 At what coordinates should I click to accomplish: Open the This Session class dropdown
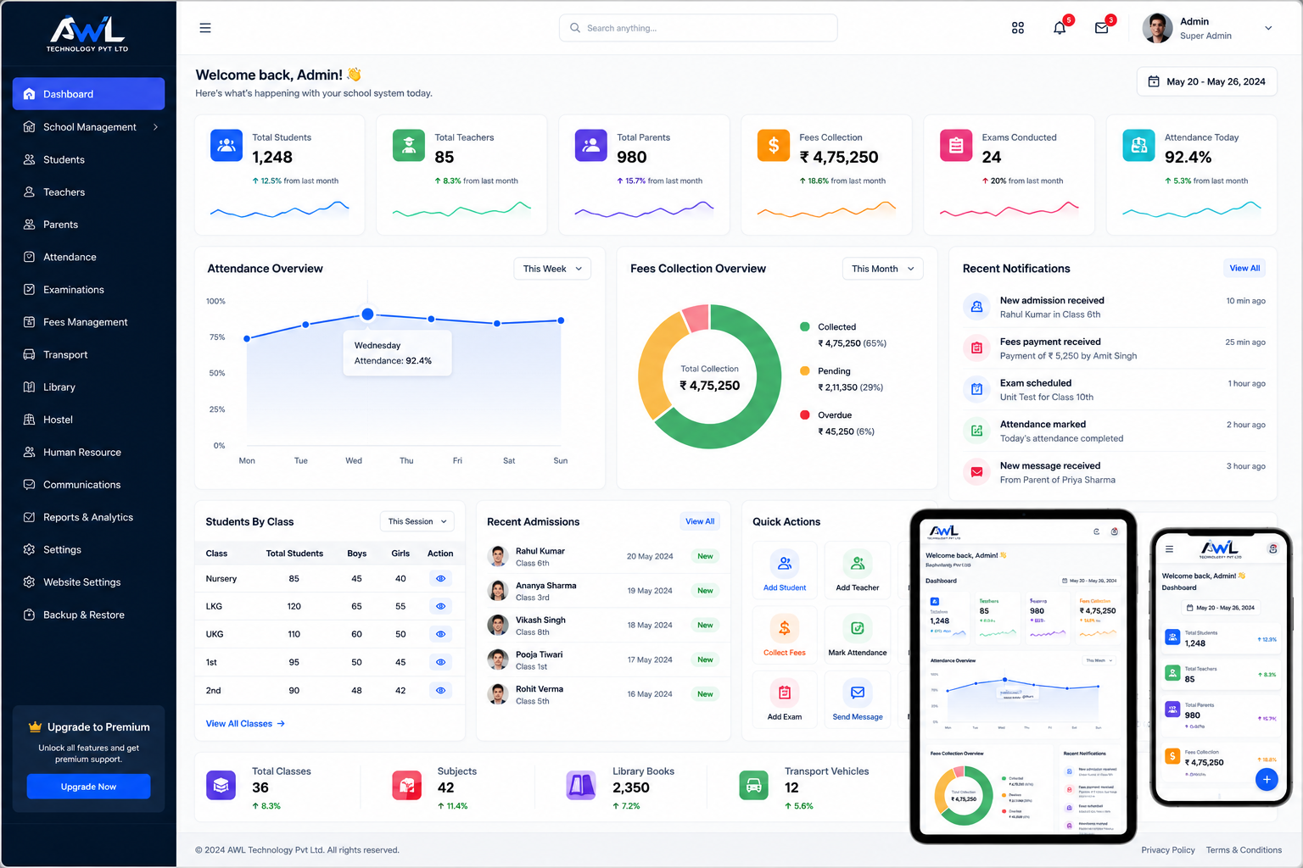(x=417, y=521)
